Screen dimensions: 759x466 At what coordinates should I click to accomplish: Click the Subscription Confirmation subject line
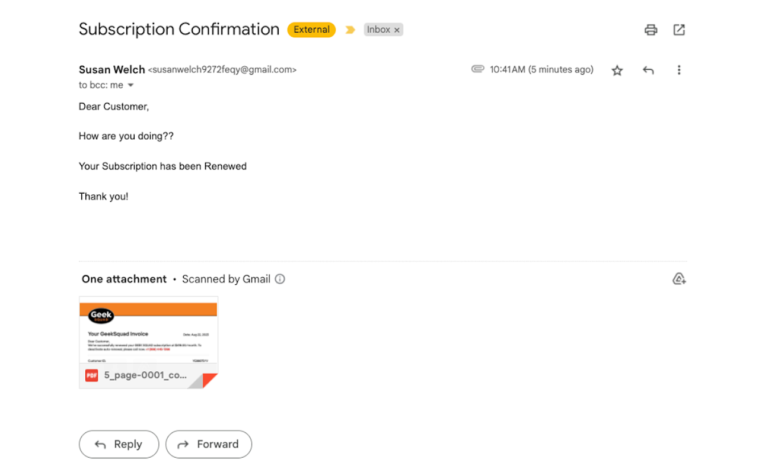click(179, 28)
